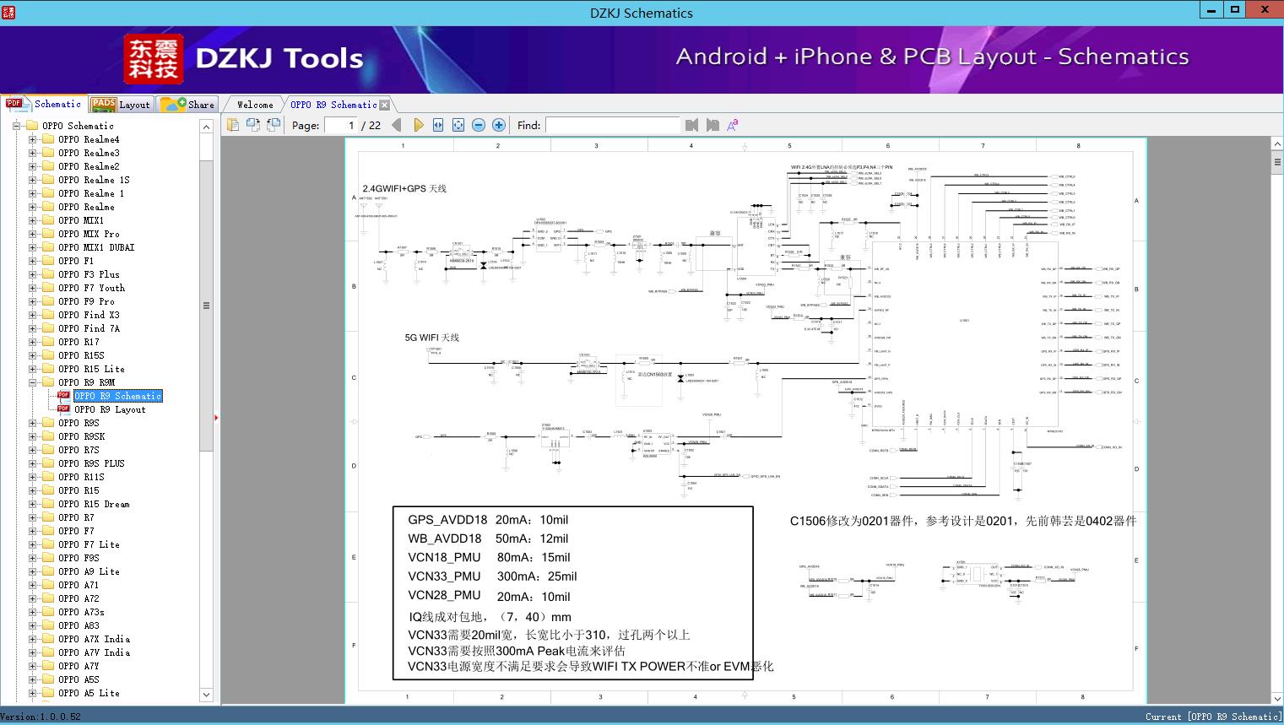Click the document viewer scrollbar thumb
The image size is (1284, 725).
(1276, 162)
